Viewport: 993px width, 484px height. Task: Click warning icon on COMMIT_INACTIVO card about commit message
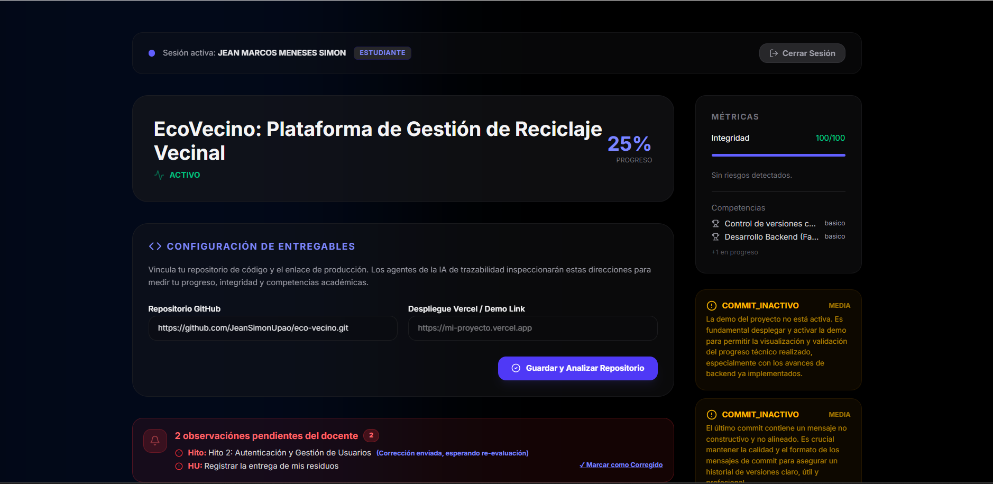click(712, 415)
